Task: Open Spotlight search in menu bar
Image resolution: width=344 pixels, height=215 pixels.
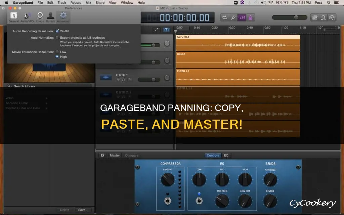Action: 329,3
